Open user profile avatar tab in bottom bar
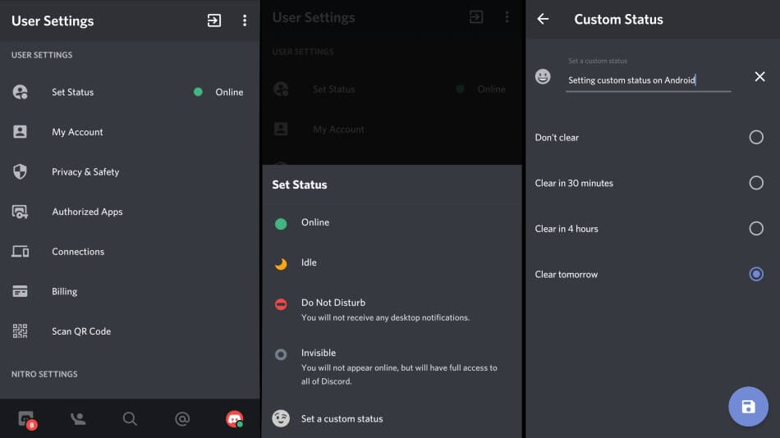Image resolution: width=780 pixels, height=438 pixels. (x=234, y=419)
